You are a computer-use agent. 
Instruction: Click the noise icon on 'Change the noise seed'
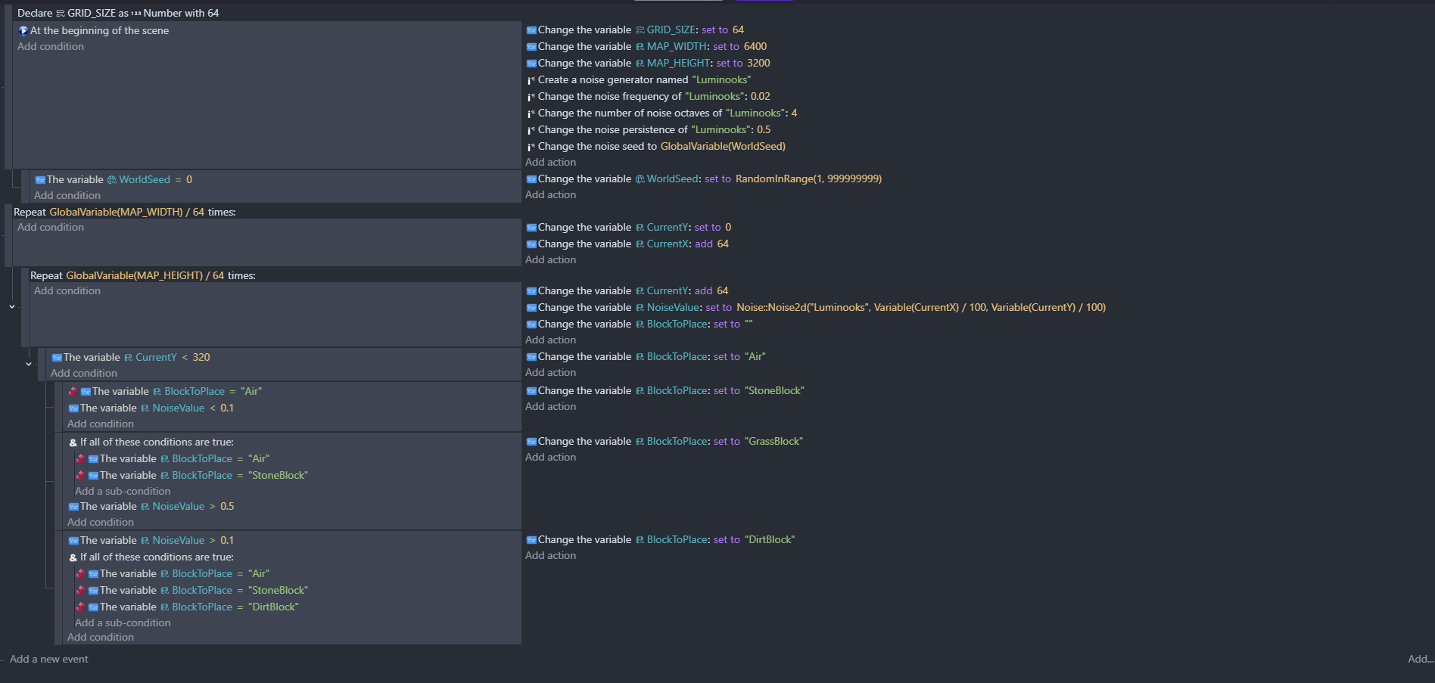click(x=531, y=147)
